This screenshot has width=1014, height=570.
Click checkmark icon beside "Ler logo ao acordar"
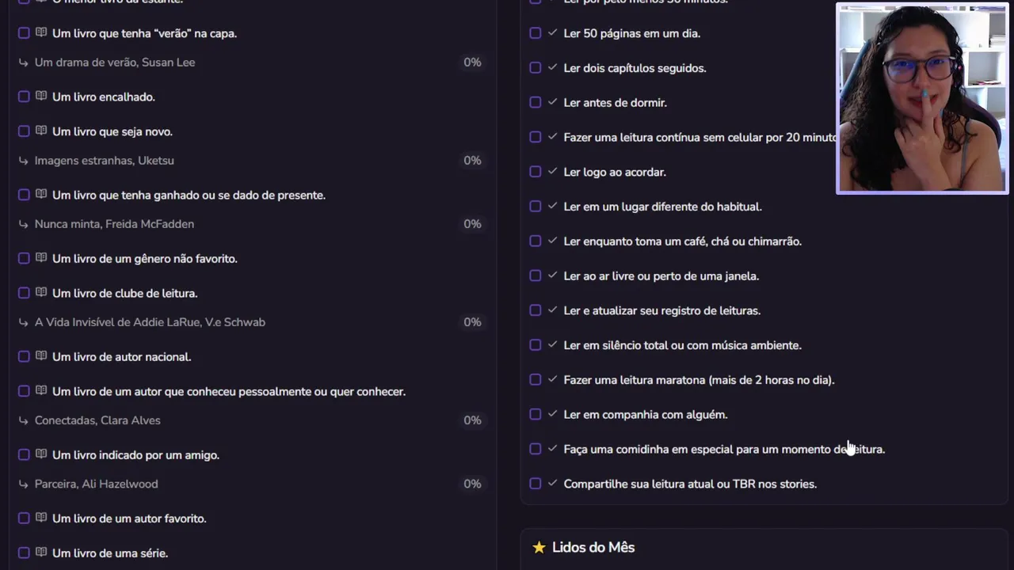552,172
